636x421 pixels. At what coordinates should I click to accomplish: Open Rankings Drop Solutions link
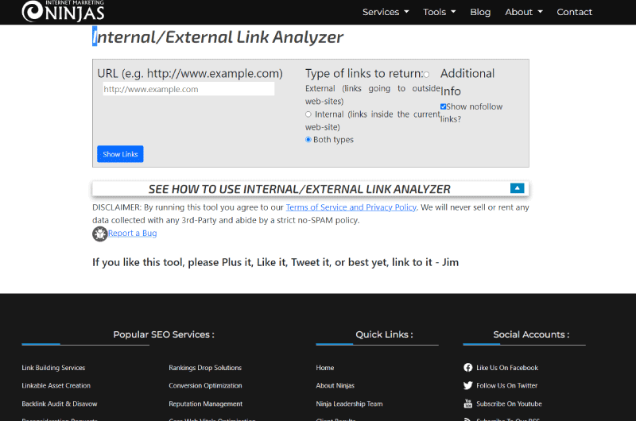[205, 368]
